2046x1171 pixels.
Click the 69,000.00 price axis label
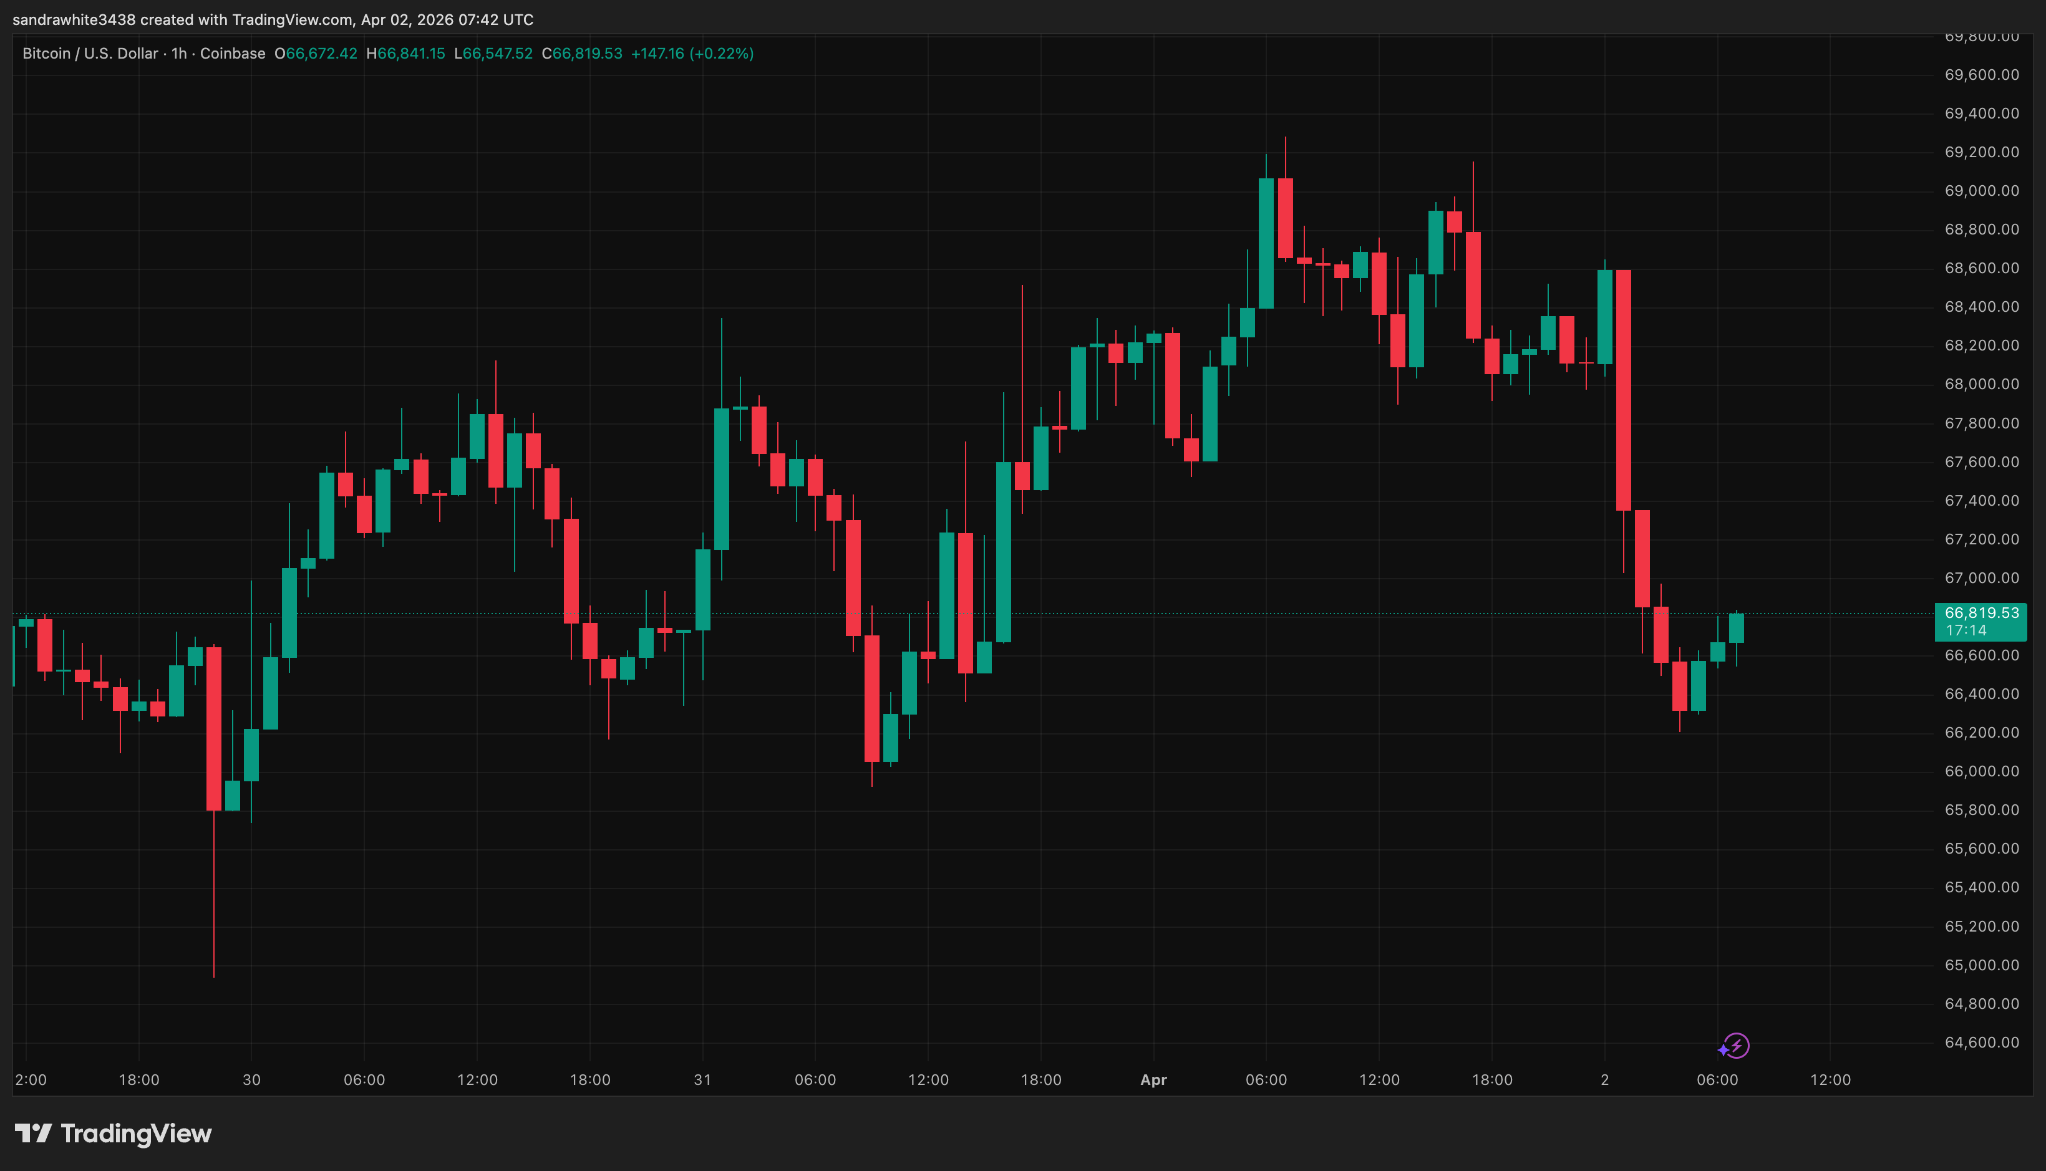pyautogui.click(x=1981, y=191)
